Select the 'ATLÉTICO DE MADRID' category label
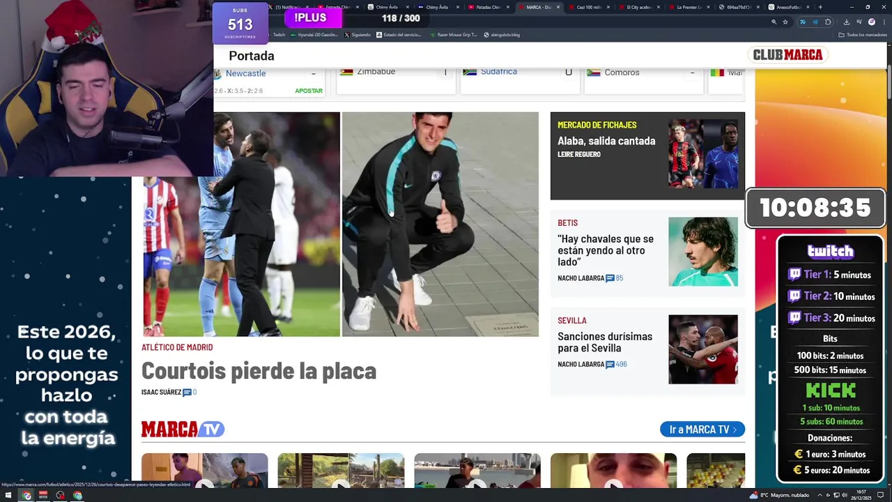 pyautogui.click(x=177, y=347)
